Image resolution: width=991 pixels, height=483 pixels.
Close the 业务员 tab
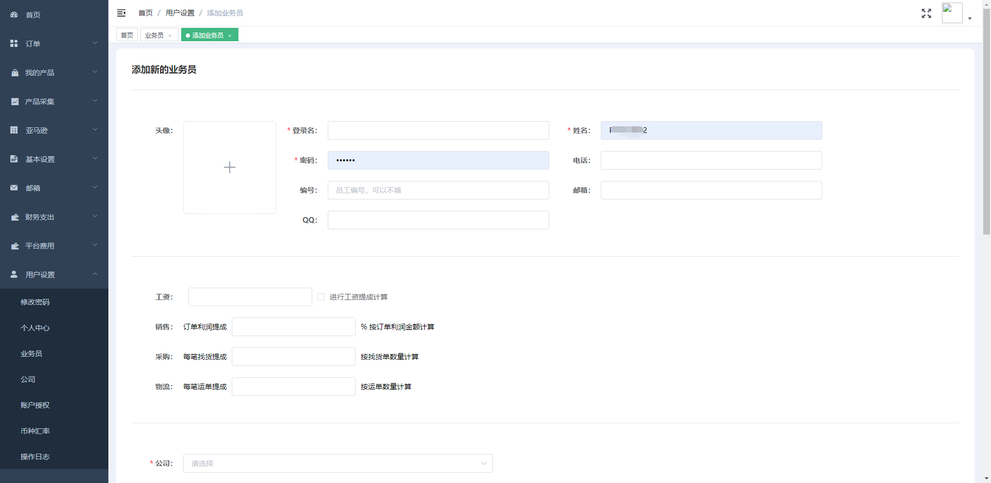pos(170,36)
